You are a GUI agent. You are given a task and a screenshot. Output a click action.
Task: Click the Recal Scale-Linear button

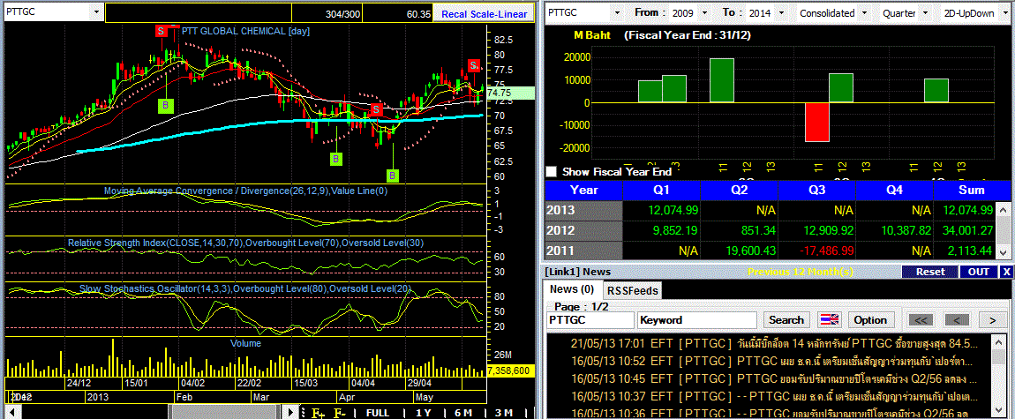point(484,13)
